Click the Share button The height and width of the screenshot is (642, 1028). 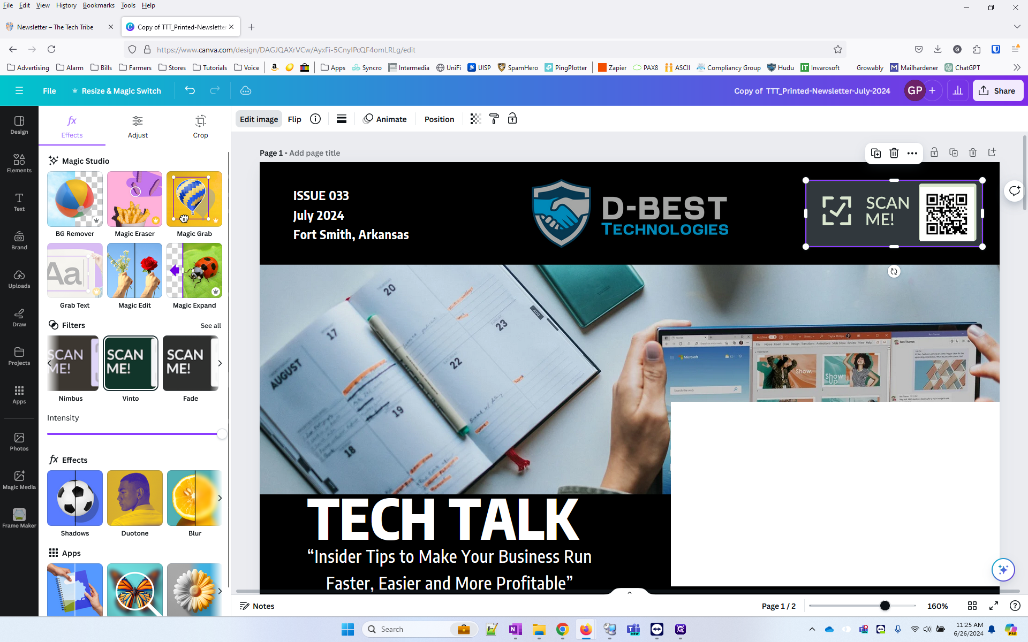(x=998, y=90)
